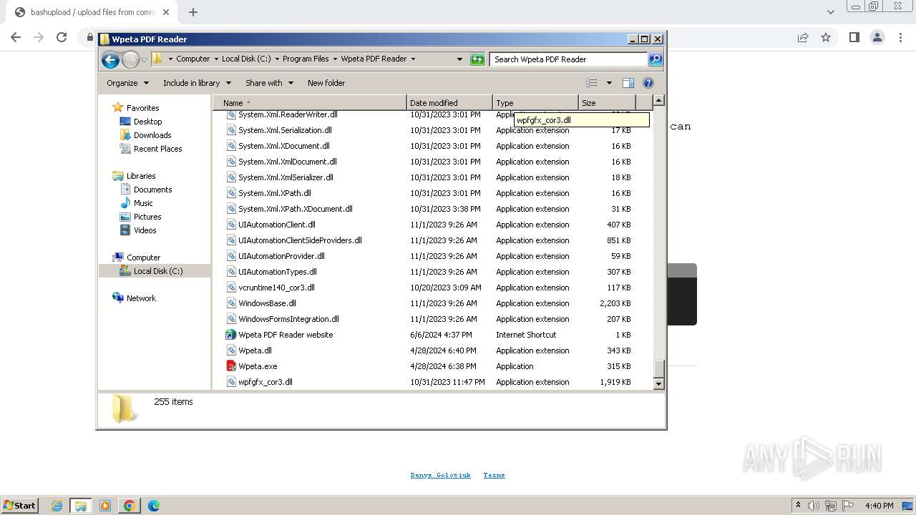916x515 pixels.
Task: Click Chrome's profile avatar icon
Action: (877, 37)
